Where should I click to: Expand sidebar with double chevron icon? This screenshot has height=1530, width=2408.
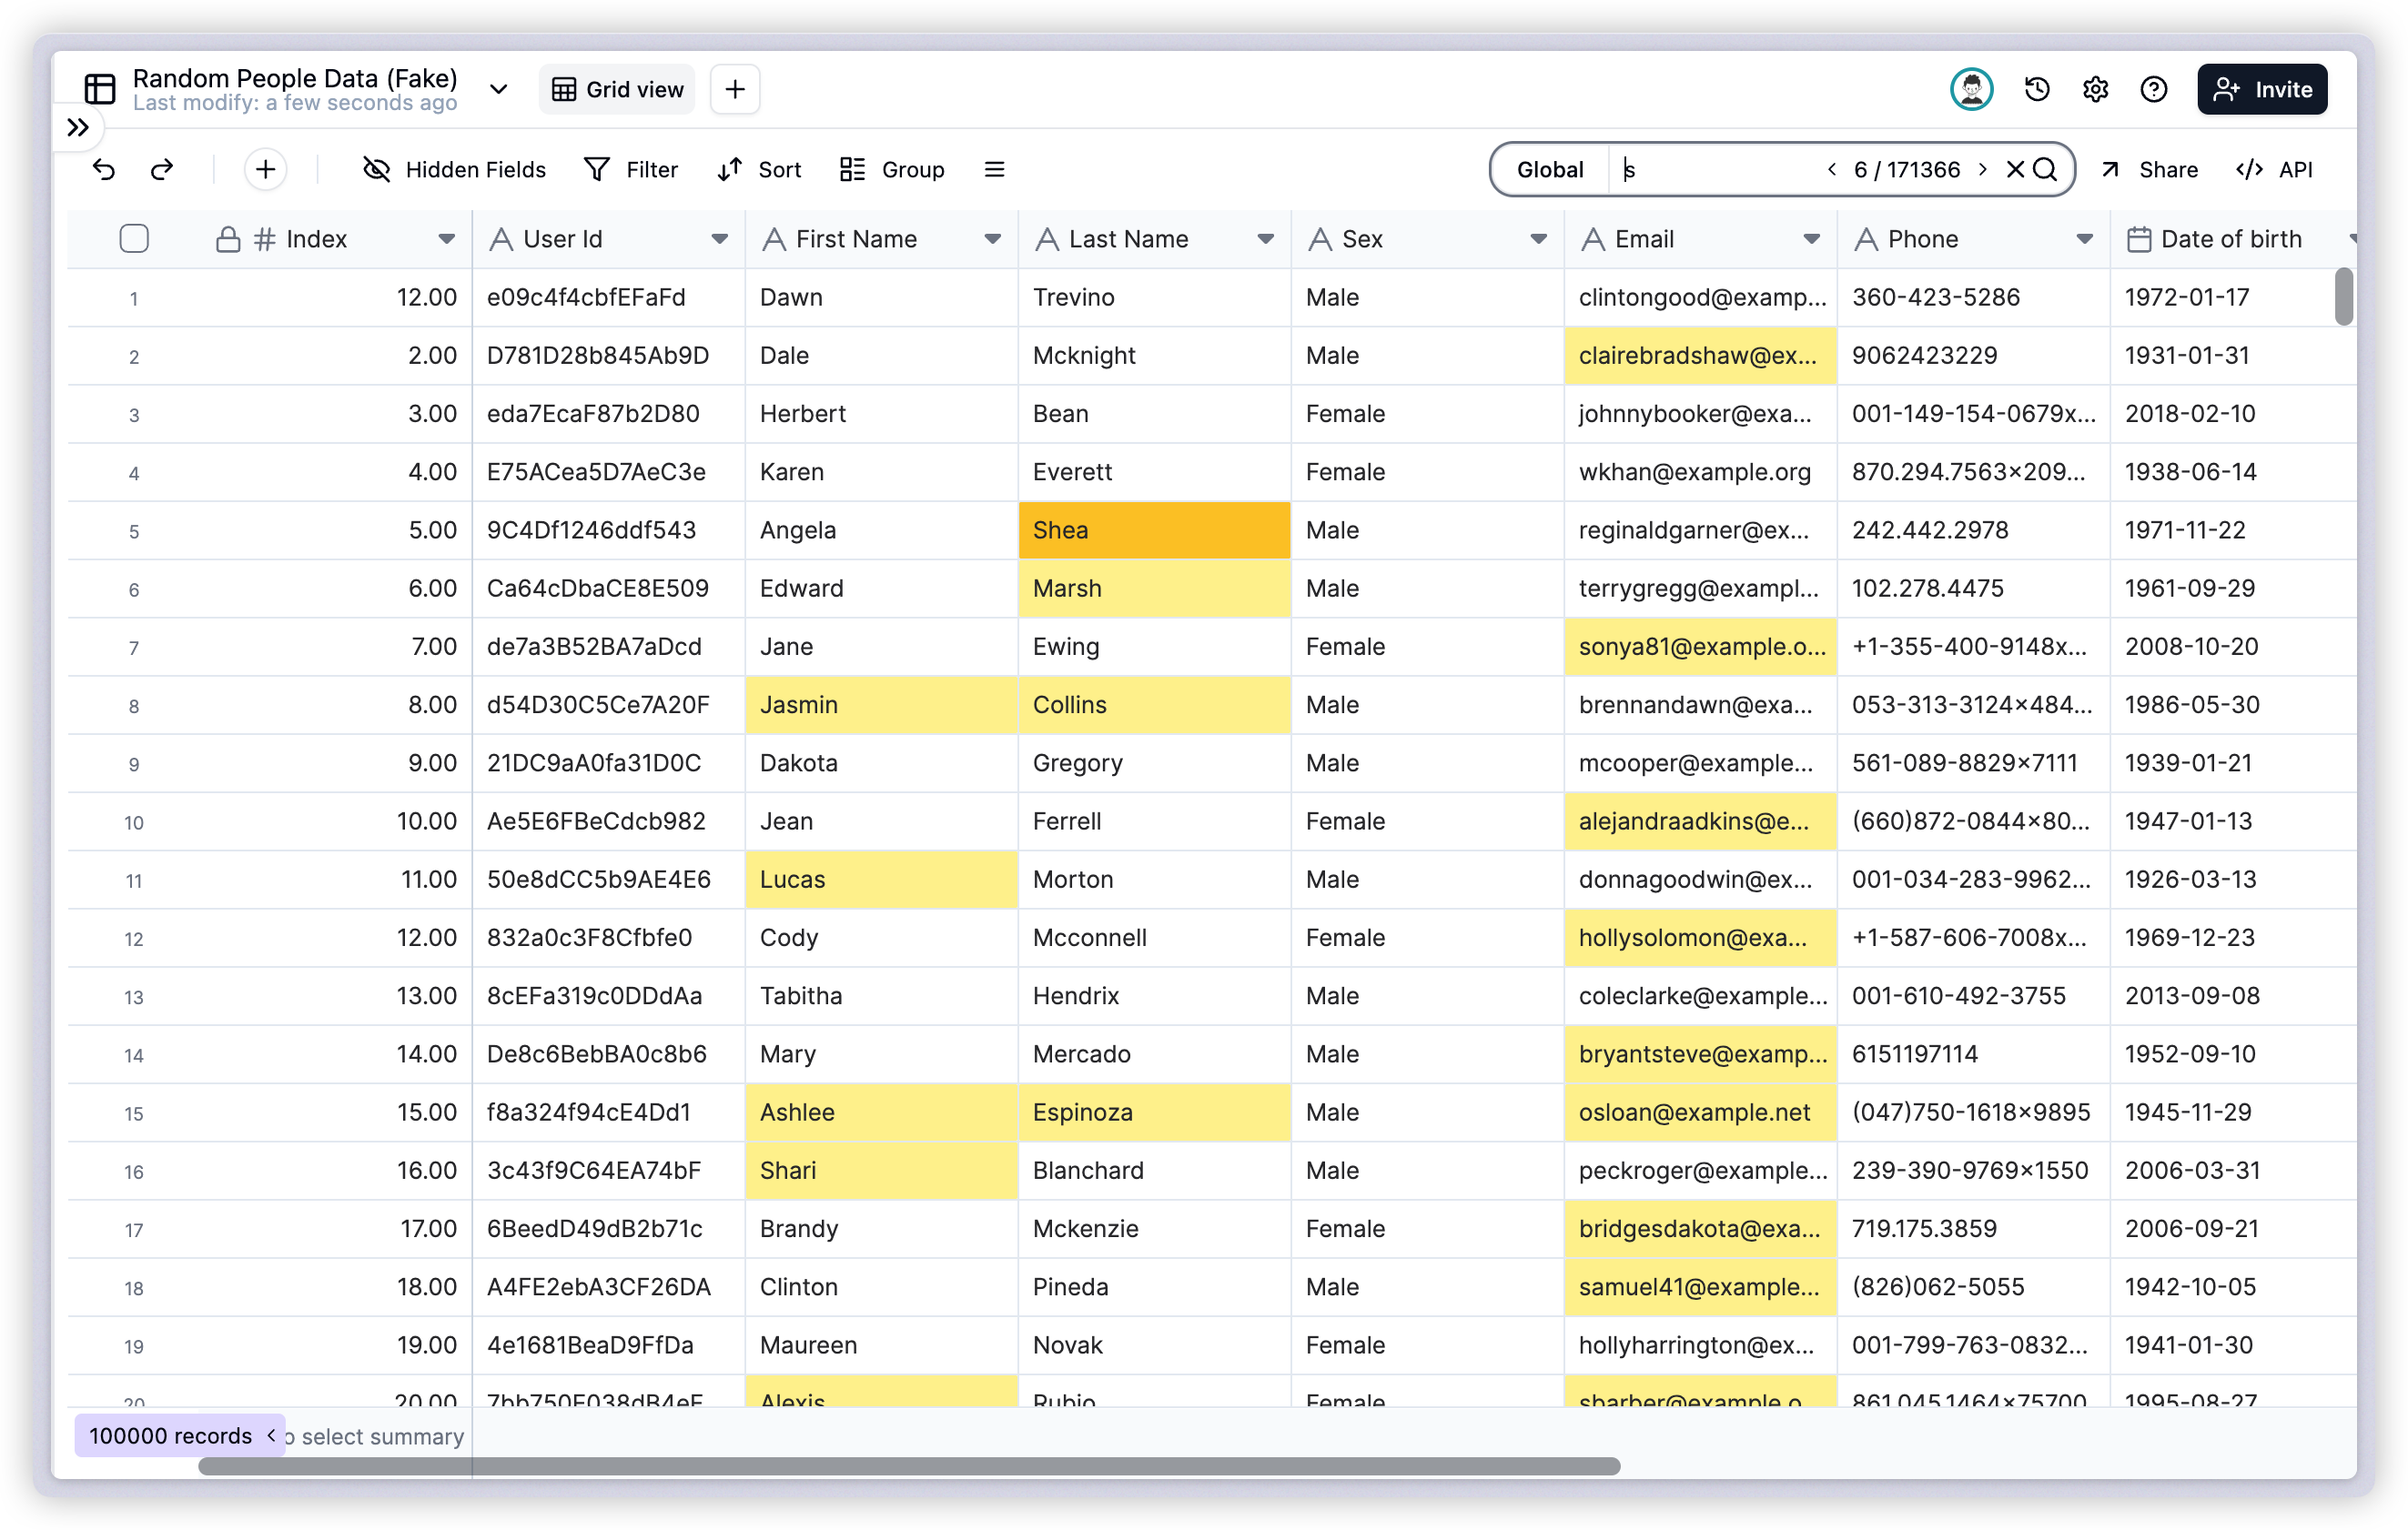tap(78, 128)
